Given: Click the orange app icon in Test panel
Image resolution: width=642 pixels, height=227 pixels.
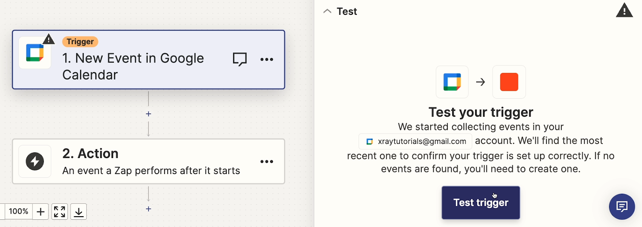Looking at the screenshot, I should tap(509, 82).
